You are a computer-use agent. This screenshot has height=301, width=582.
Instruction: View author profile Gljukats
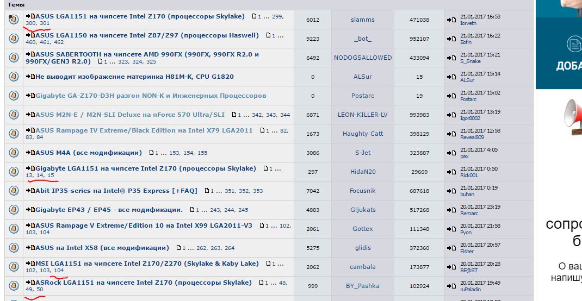(363, 210)
